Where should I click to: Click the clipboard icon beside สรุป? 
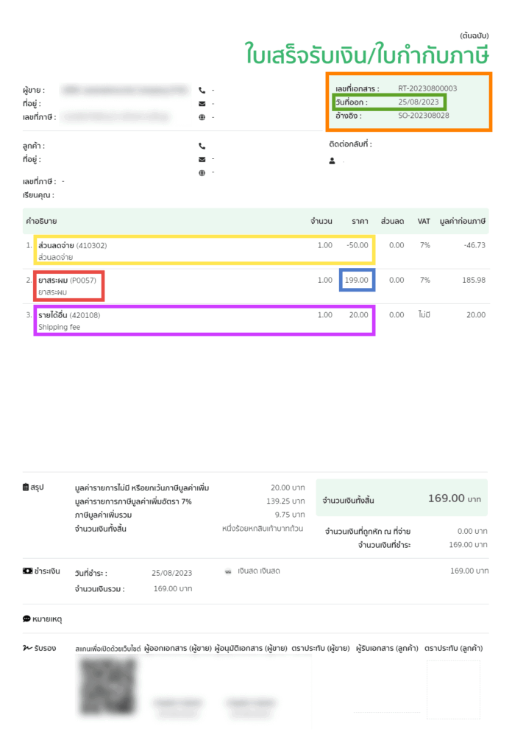[26, 487]
